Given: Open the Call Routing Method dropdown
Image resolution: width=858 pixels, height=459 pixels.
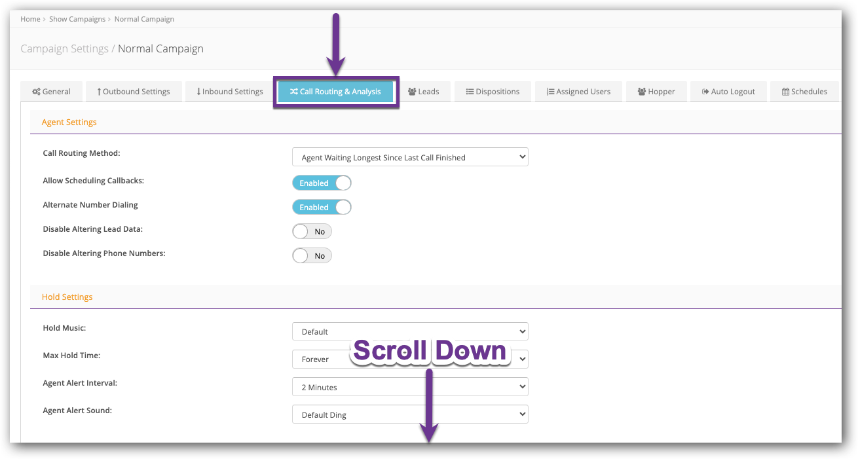Looking at the screenshot, I should point(410,156).
